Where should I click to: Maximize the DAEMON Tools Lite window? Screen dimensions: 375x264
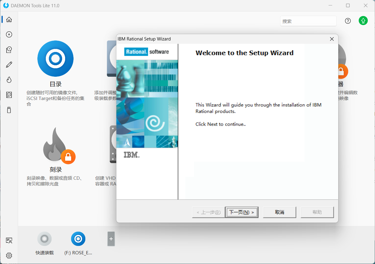(x=348, y=5)
